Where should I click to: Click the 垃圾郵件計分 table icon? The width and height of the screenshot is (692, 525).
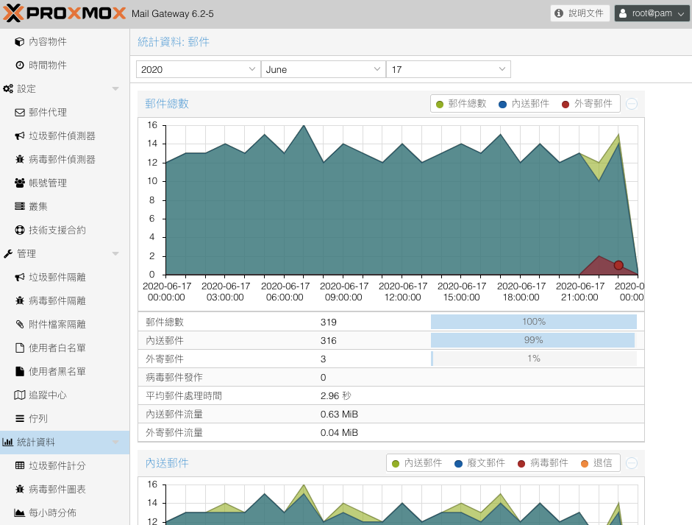pyautogui.click(x=19, y=466)
